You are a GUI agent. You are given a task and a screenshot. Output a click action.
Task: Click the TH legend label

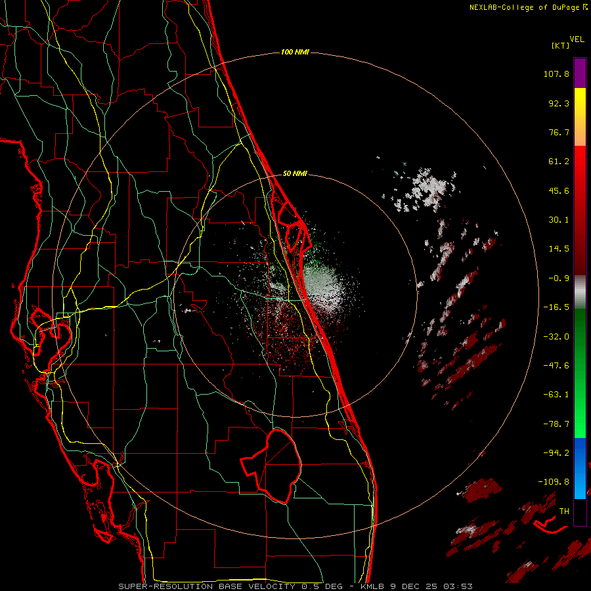coord(564,512)
